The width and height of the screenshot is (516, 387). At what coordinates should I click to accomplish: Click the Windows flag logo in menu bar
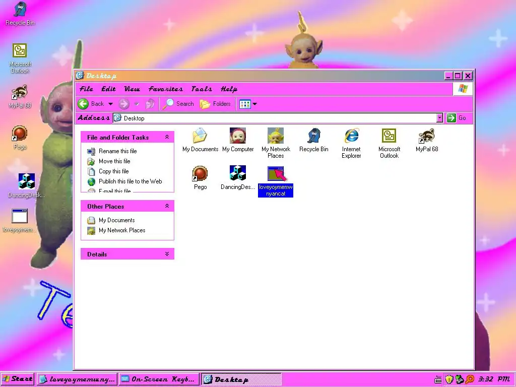[463, 89]
